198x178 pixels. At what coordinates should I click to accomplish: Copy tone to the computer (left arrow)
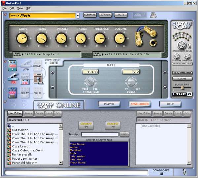point(86,125)
